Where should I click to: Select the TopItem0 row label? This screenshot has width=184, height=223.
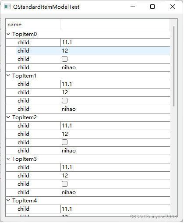(25, 34)
